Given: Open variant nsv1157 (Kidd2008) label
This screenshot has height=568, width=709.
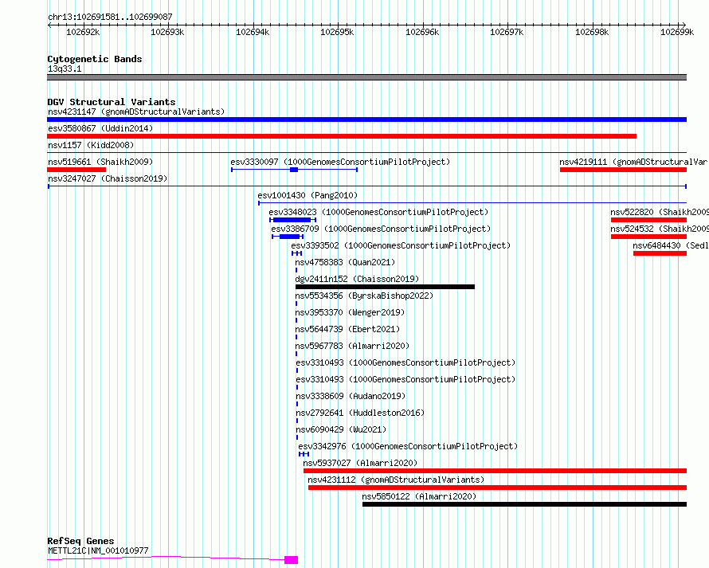Looking at the screenshot, I should (91, 145).
